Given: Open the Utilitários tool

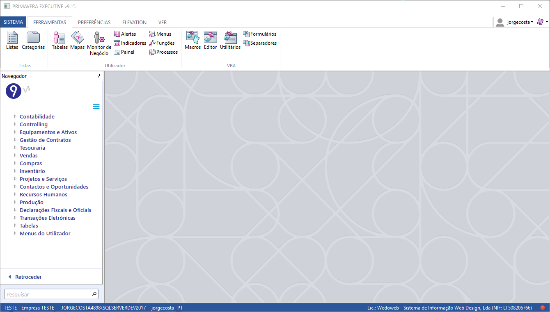Looking at the screenshot, I should tap(230, 41).
